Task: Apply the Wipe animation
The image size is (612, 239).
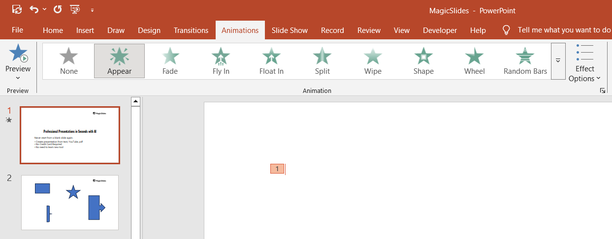Action: (x=373, y=61)
